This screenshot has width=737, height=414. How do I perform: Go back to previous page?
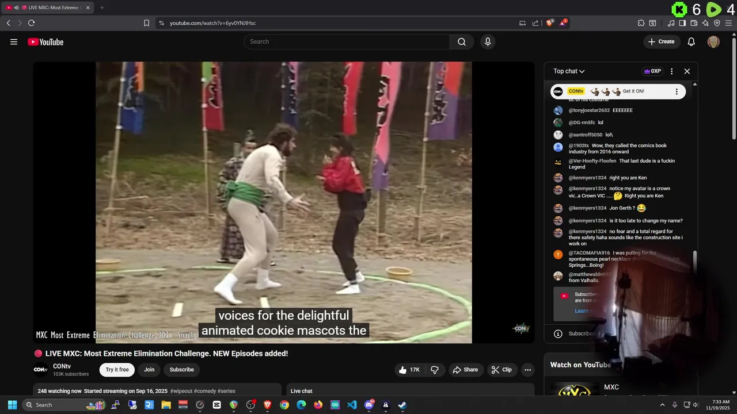8,23
